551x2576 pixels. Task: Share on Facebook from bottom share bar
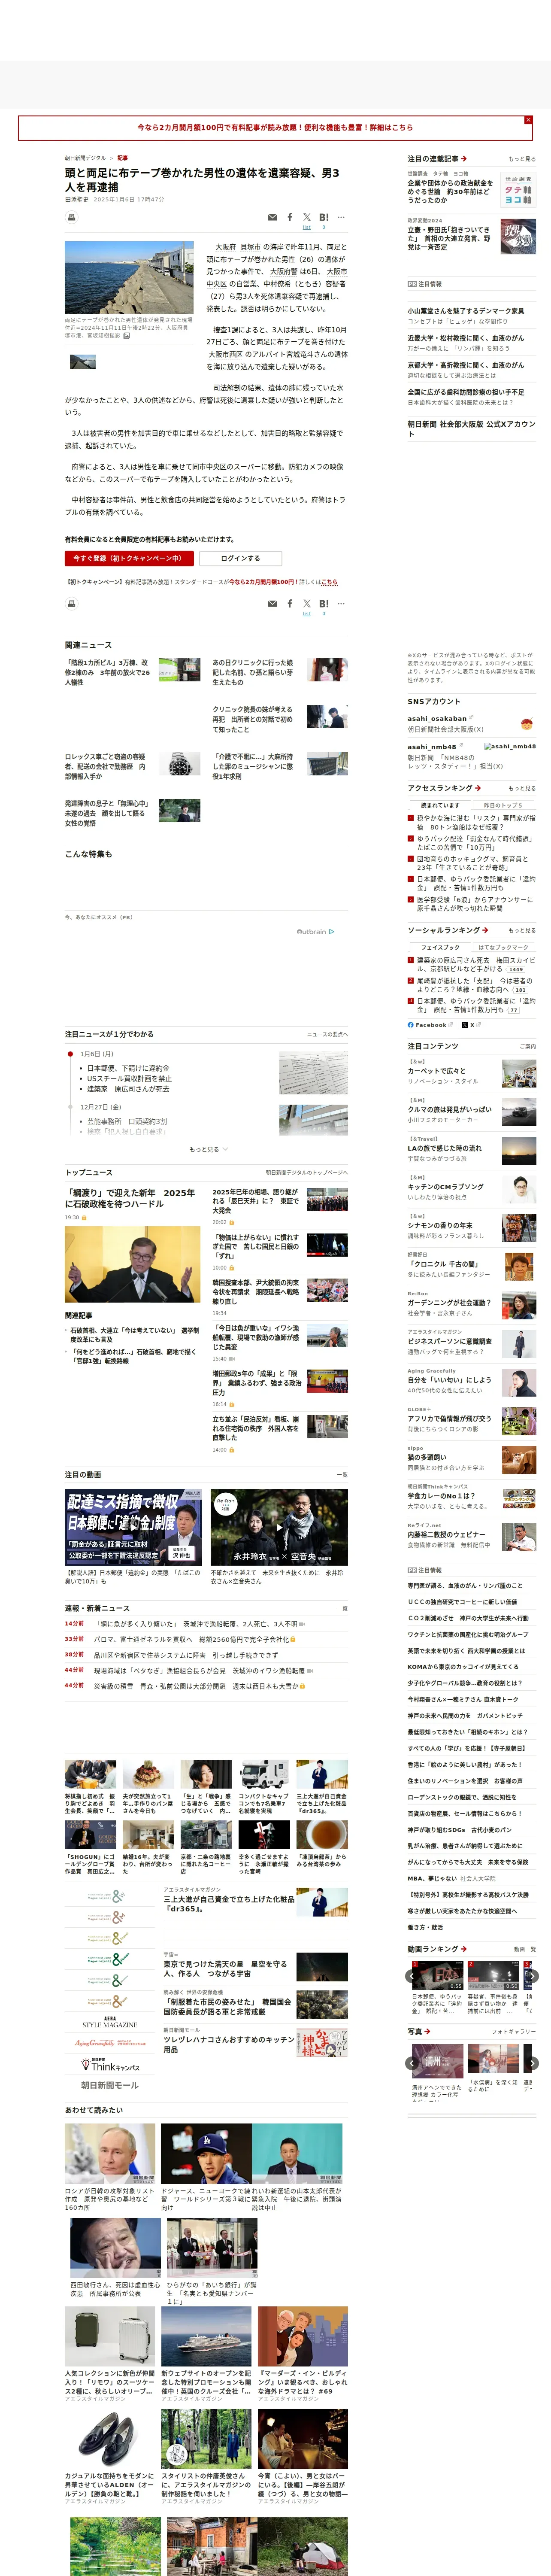coord(290,604)
